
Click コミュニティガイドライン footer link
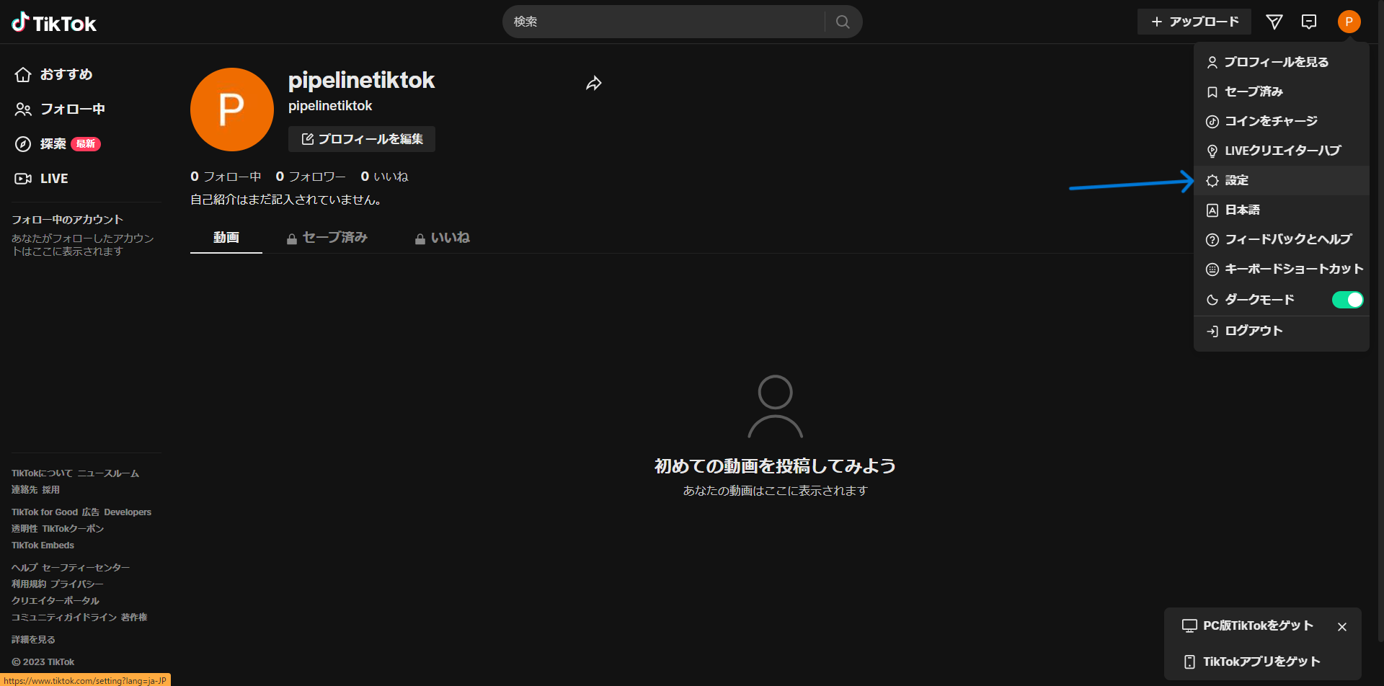[64, 618]
